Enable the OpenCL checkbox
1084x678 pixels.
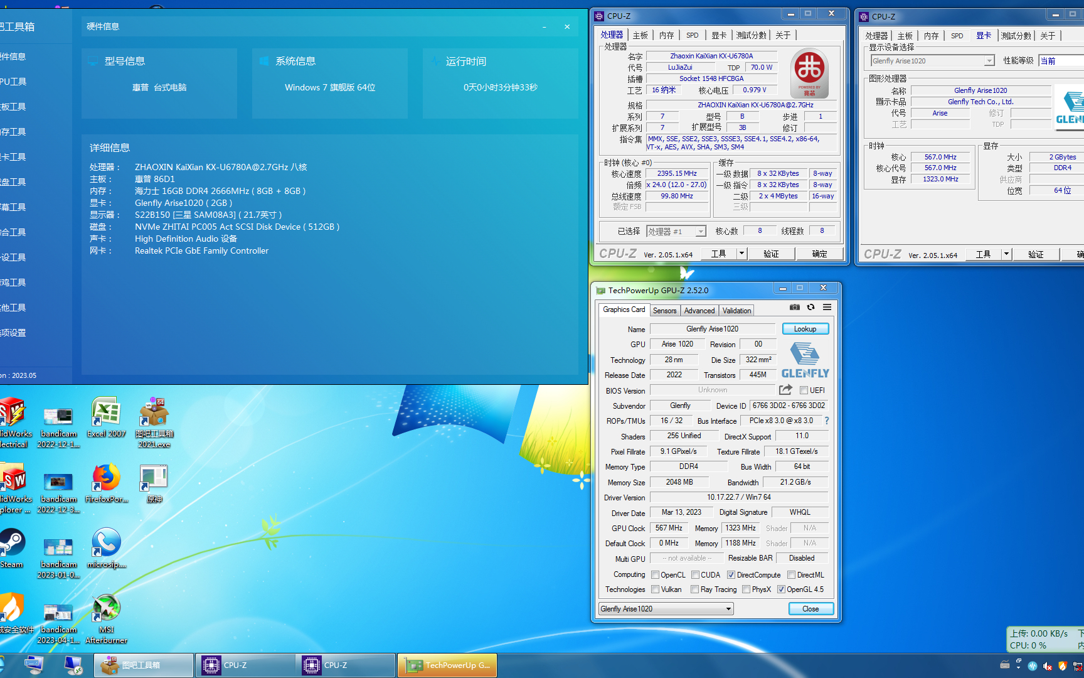point(655,575)
